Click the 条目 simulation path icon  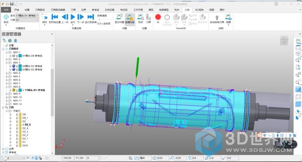point(6,17)
